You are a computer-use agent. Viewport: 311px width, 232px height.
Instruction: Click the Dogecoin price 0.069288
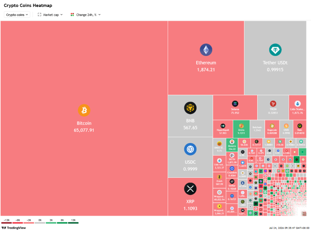(272, 133)
